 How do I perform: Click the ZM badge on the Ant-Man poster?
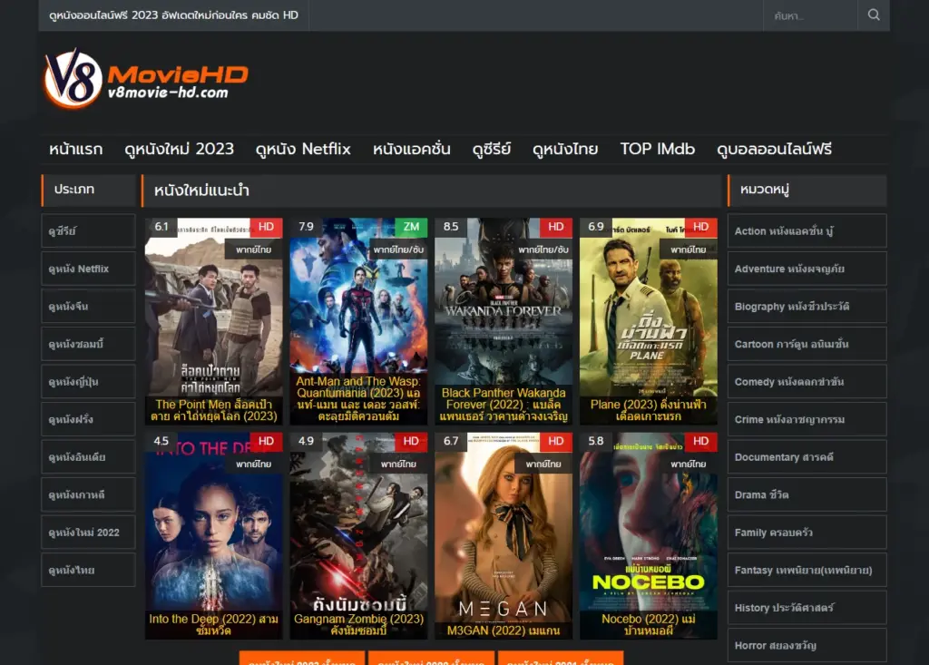point(411,227)
